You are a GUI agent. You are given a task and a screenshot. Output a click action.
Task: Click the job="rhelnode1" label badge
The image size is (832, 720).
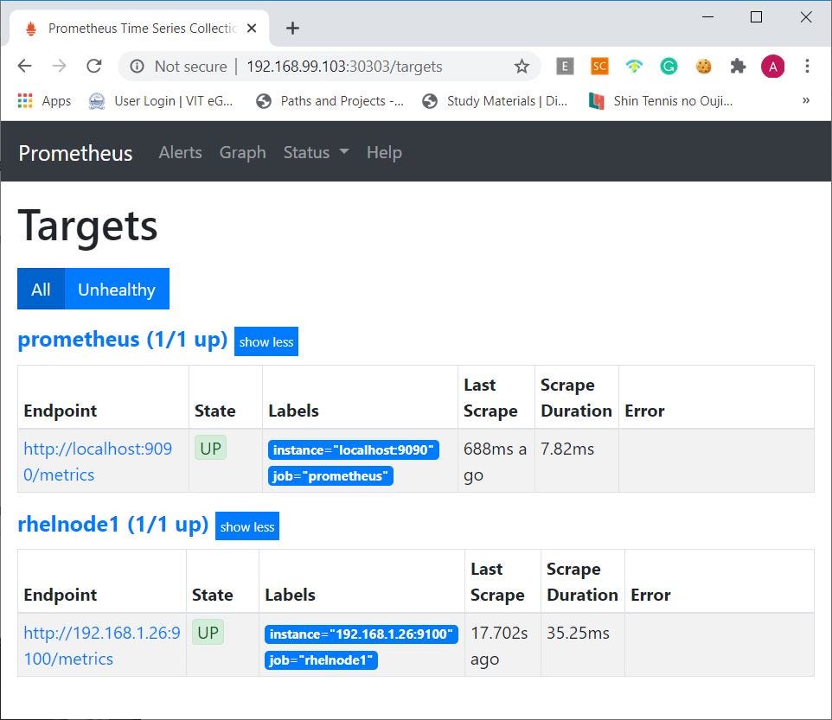point(321,659)
